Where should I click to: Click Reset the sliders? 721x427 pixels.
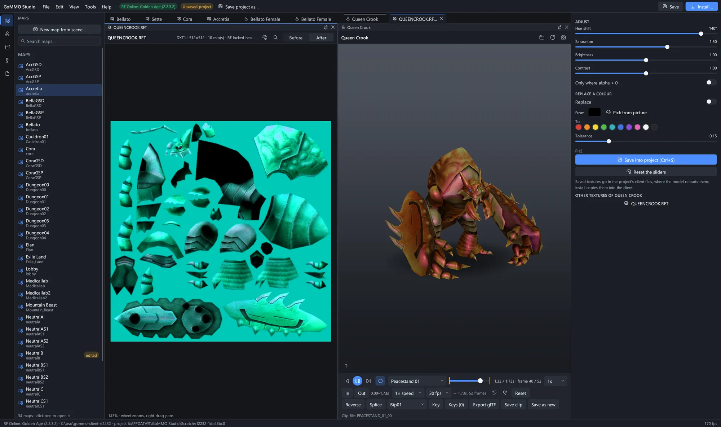tap(646, 172)
